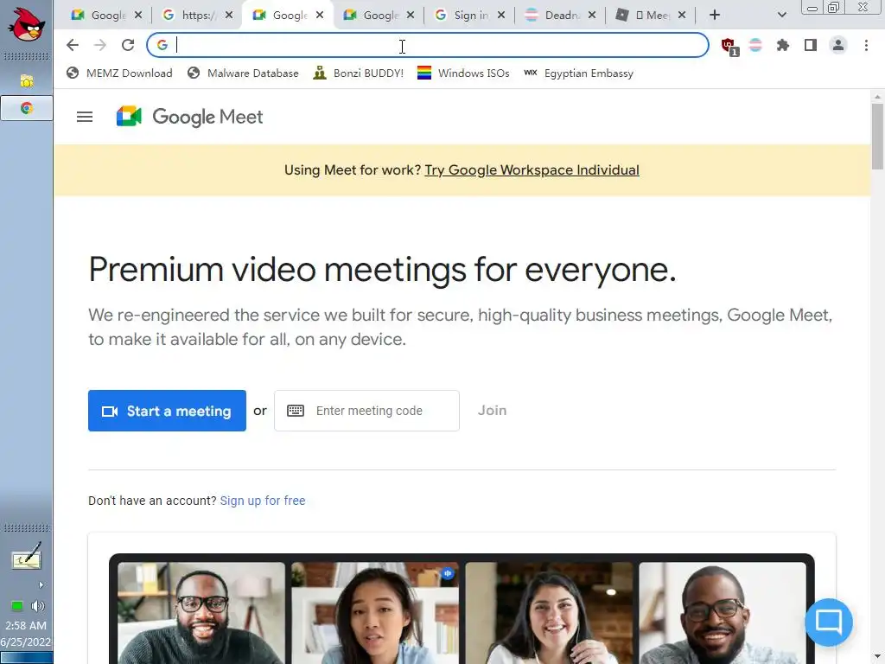The width and height of the screenshot is (885, 664).
Task: Click the striped flag extension icon
Action: [755, 45]
